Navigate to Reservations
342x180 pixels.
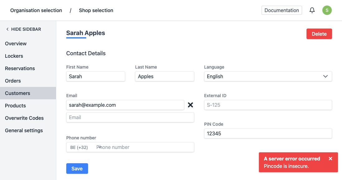point(20,68)
